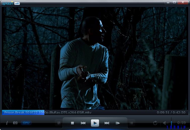Click the Splash EX logo
Screen dimensions: 190x130
point(11,3)
